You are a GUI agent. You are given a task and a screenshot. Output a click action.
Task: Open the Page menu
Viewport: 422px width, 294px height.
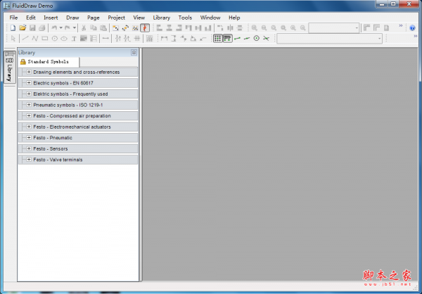point(94,18)
